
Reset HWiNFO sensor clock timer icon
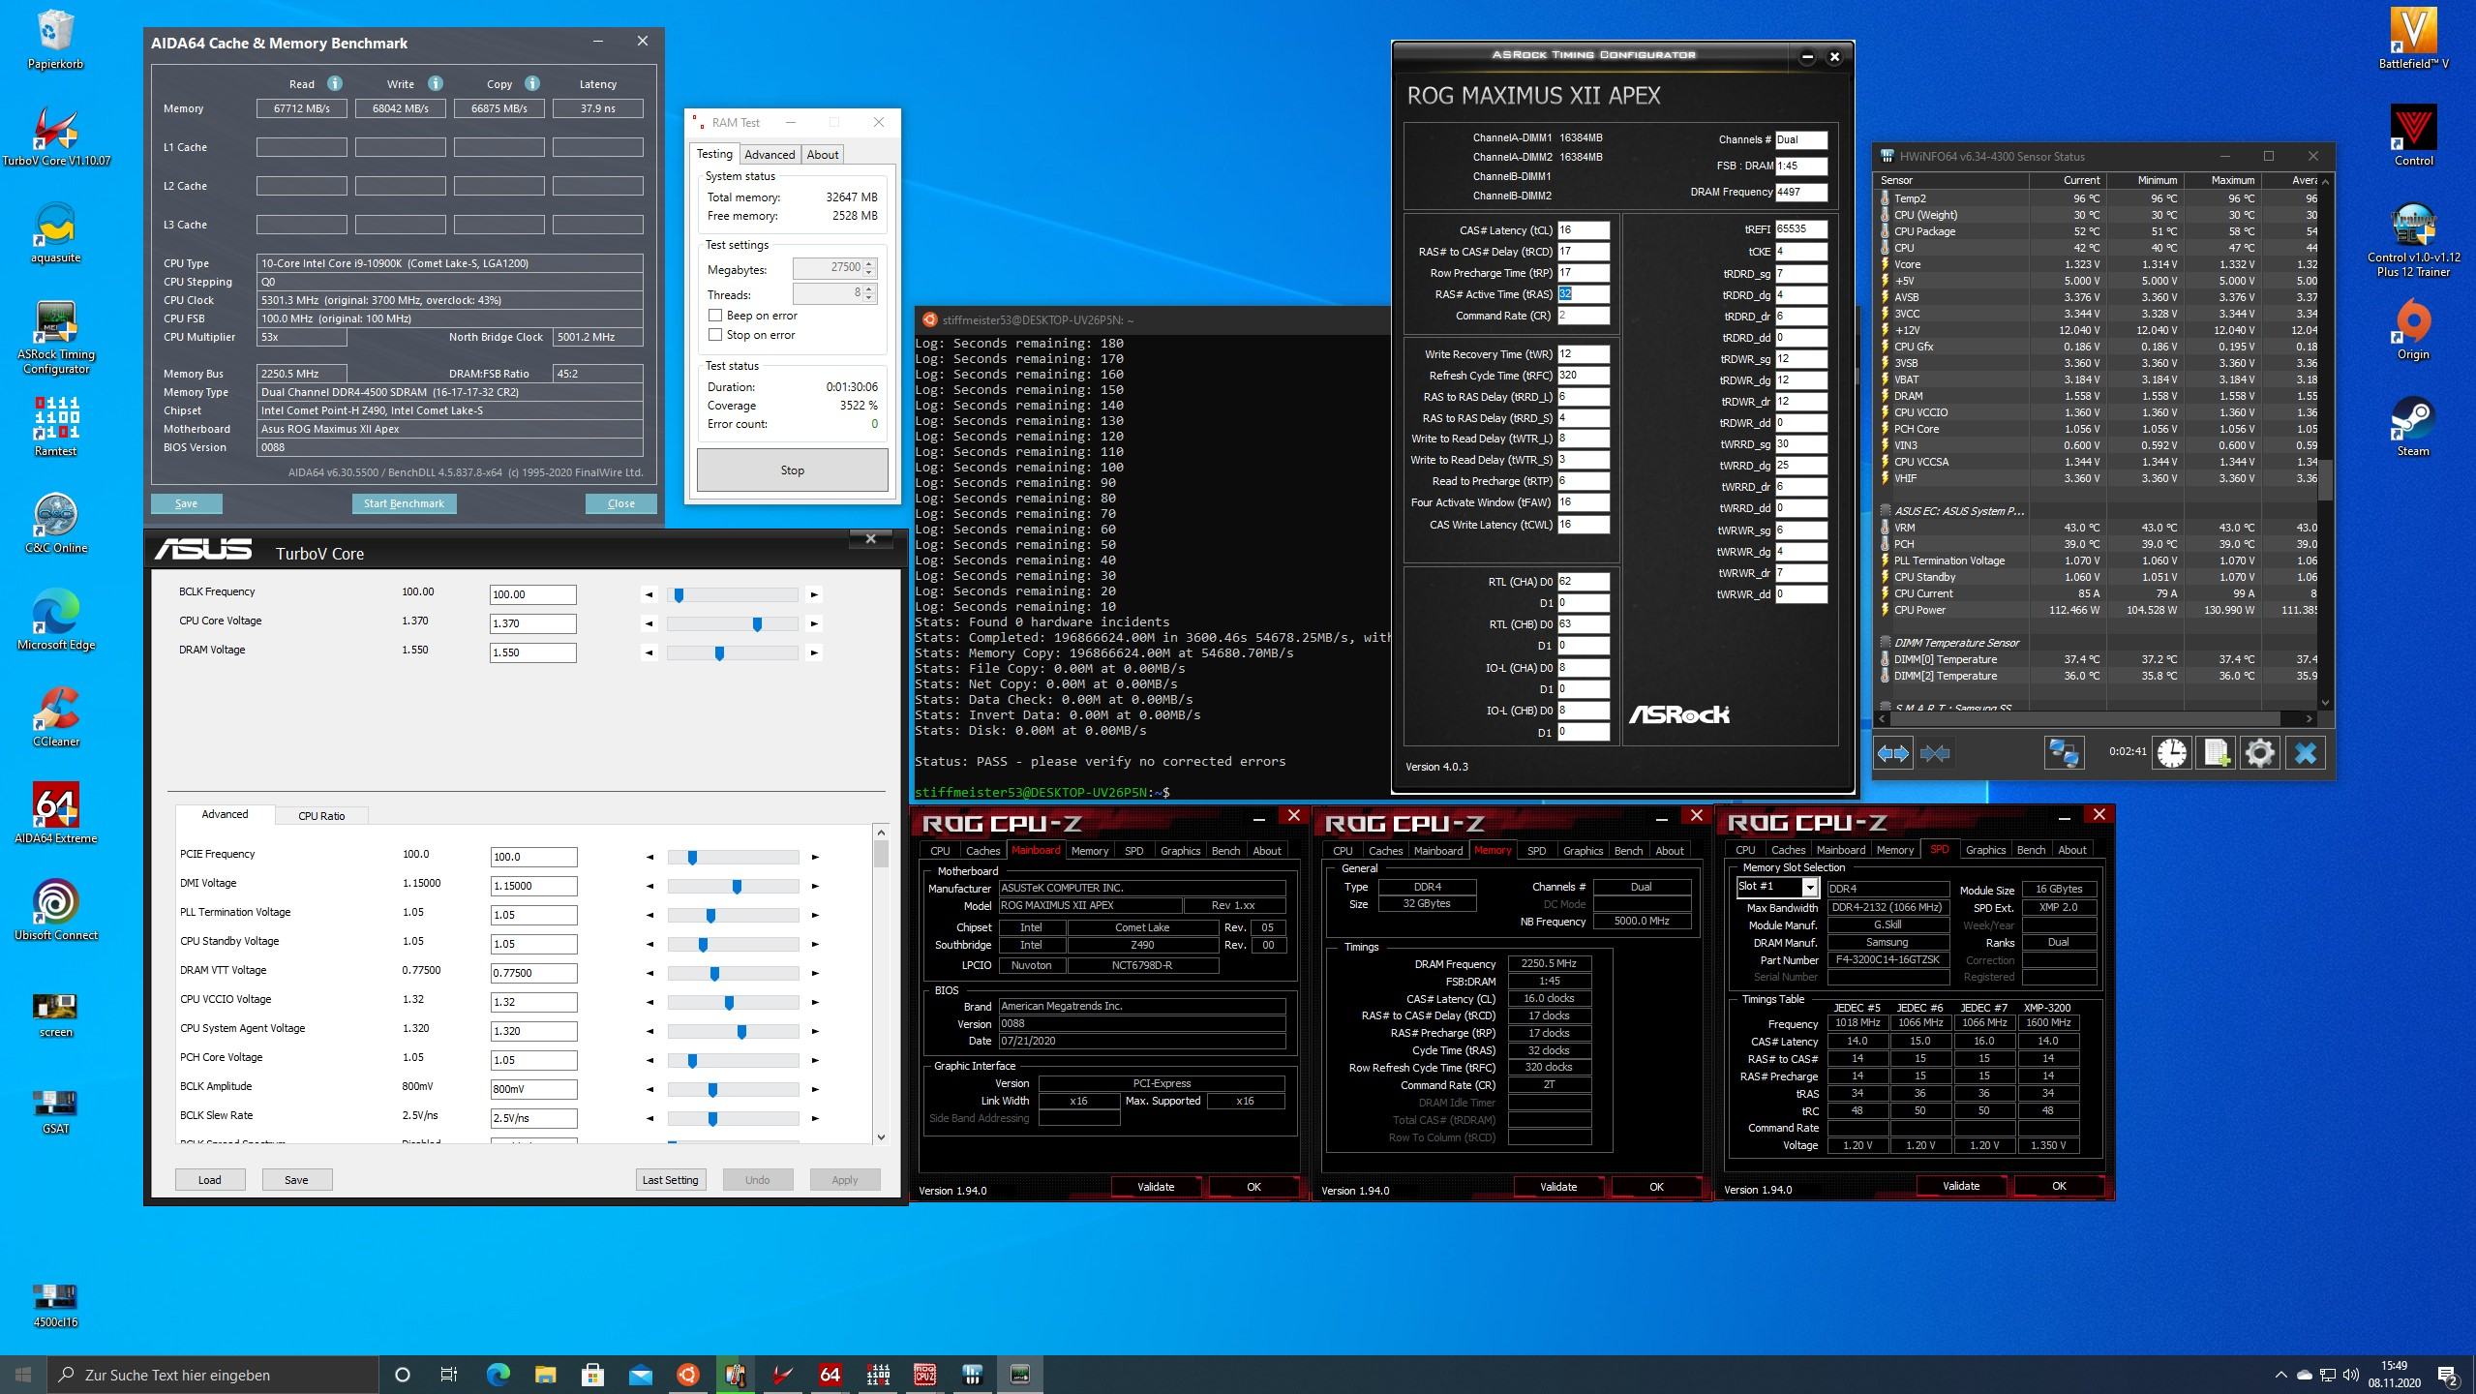pyautogui.click(x=2171, y=753)
